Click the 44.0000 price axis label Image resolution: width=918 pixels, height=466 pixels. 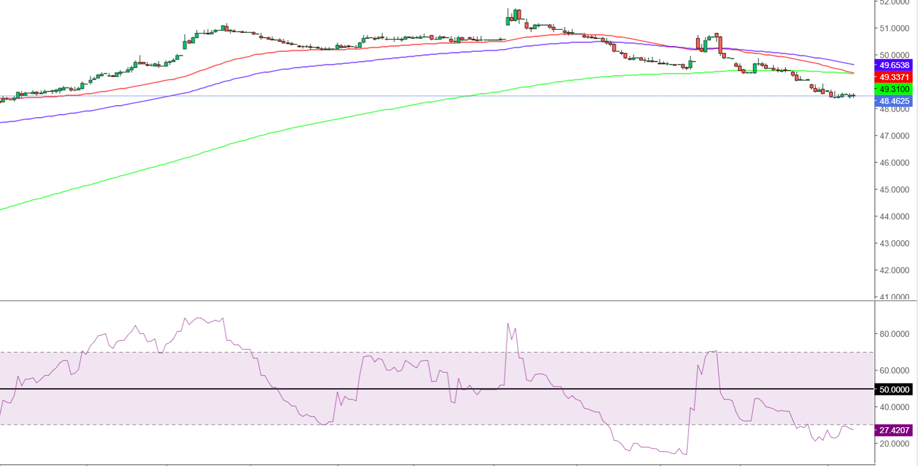895,216
